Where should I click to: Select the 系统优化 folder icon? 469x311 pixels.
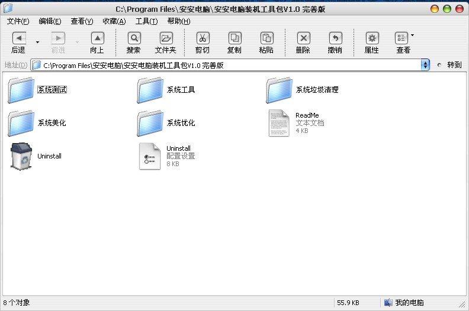[x=150, y=123]
